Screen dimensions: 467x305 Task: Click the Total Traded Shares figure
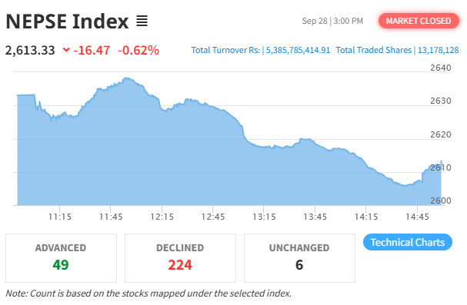point(438,50)
